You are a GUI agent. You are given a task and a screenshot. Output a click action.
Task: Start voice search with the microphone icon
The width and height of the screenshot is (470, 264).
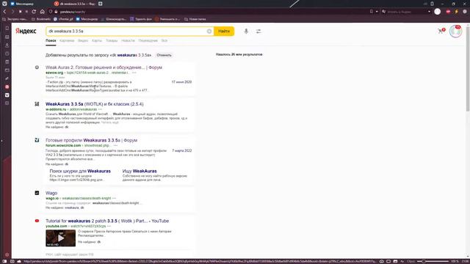[x=246, y=31]
